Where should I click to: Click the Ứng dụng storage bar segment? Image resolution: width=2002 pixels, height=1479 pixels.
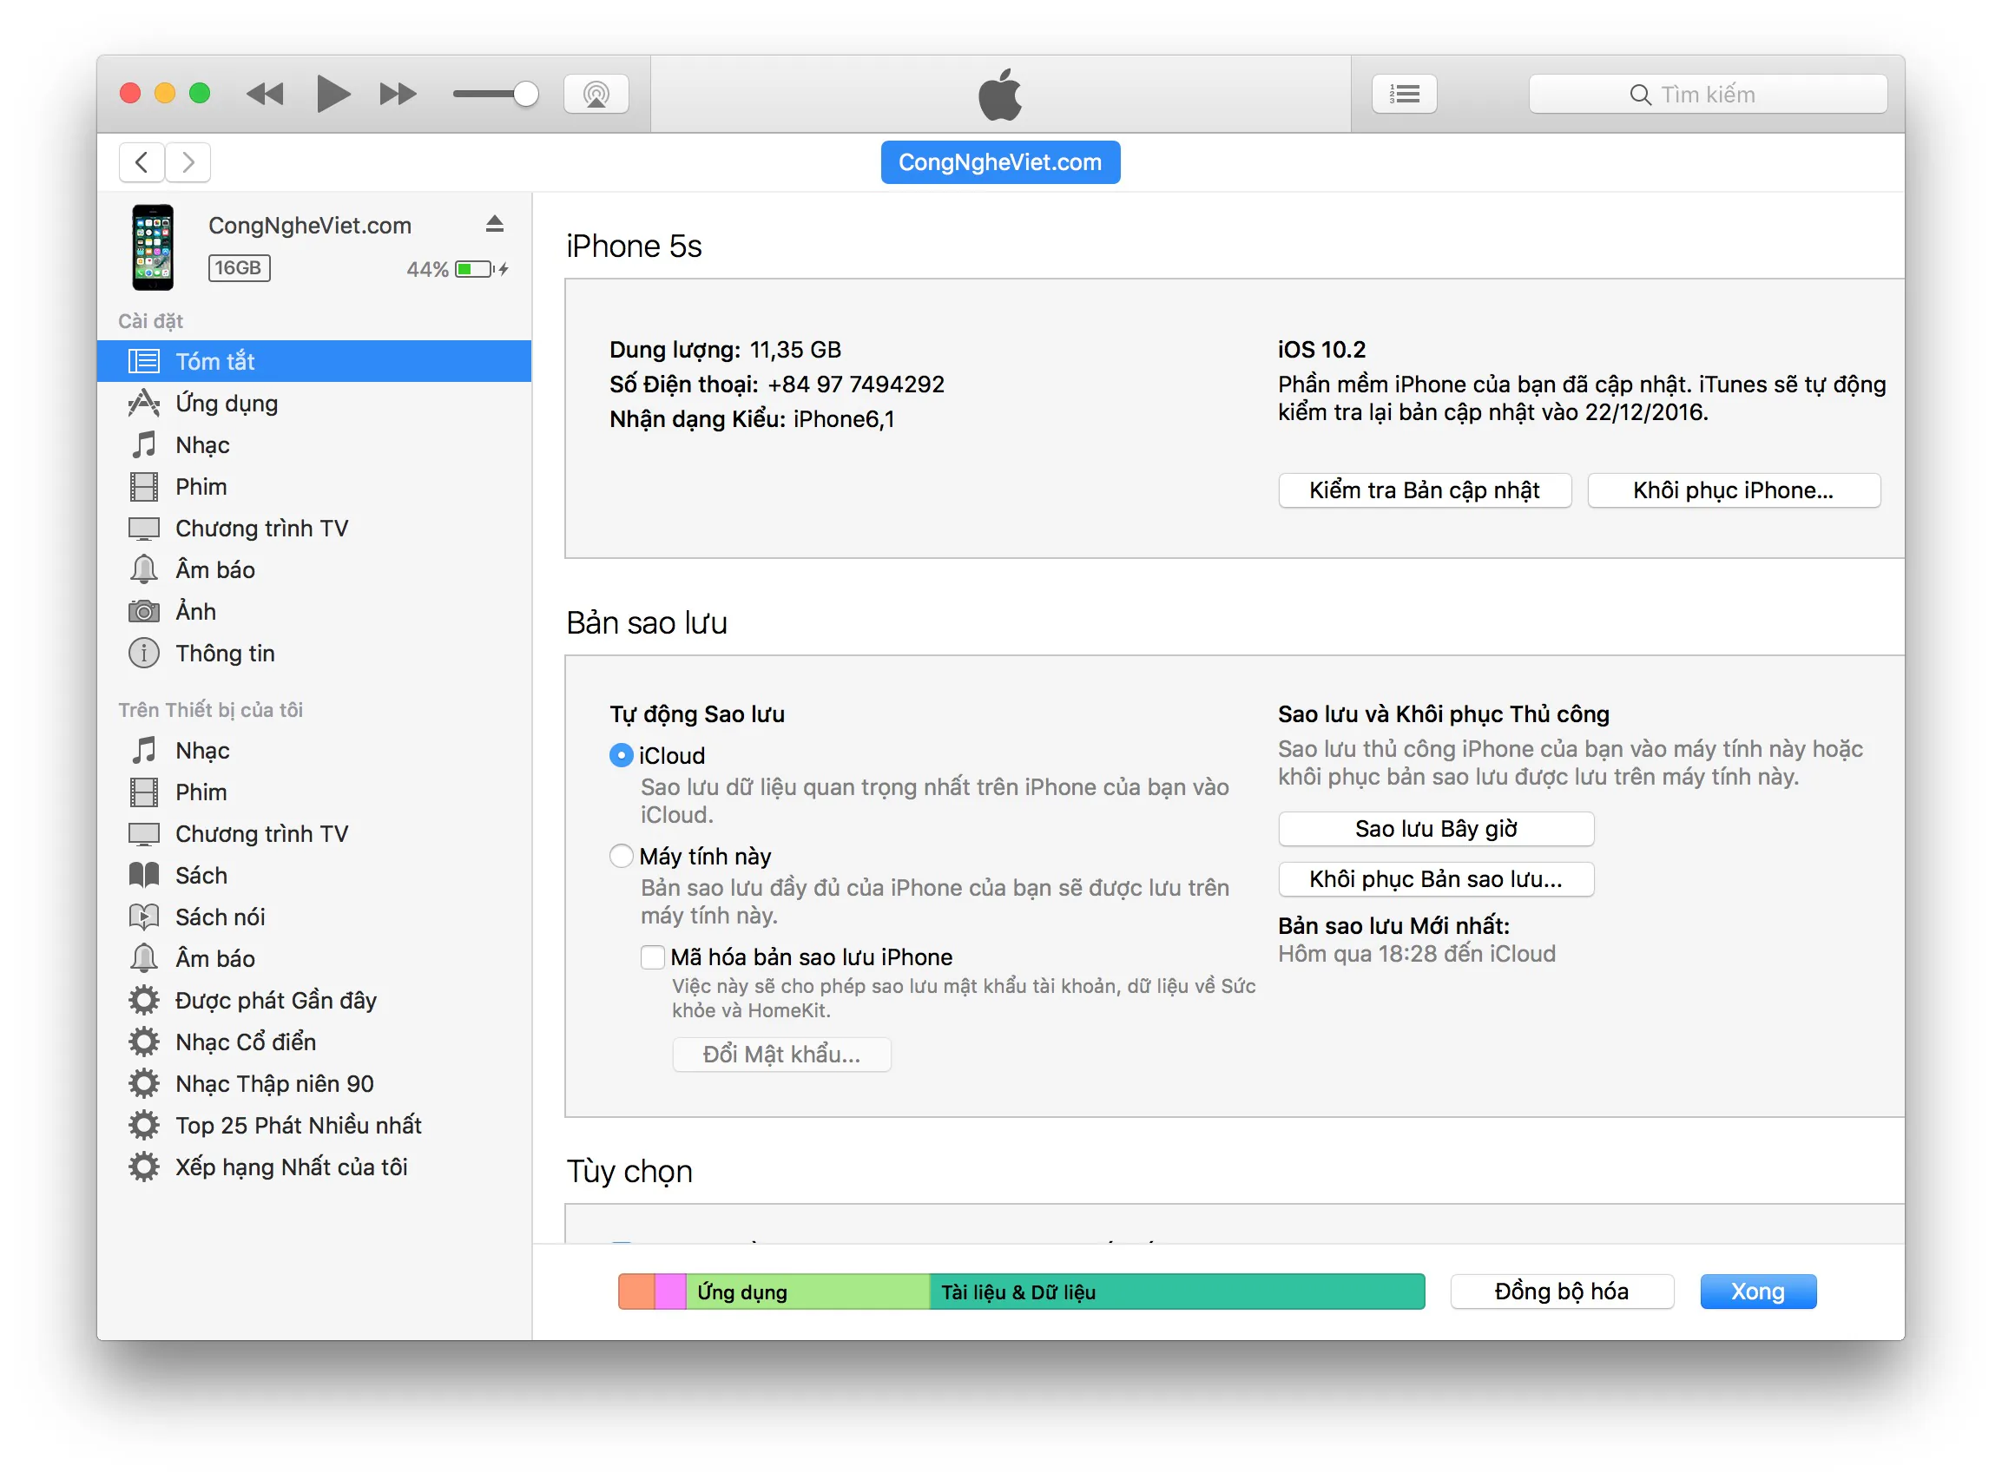(807, 1292)
